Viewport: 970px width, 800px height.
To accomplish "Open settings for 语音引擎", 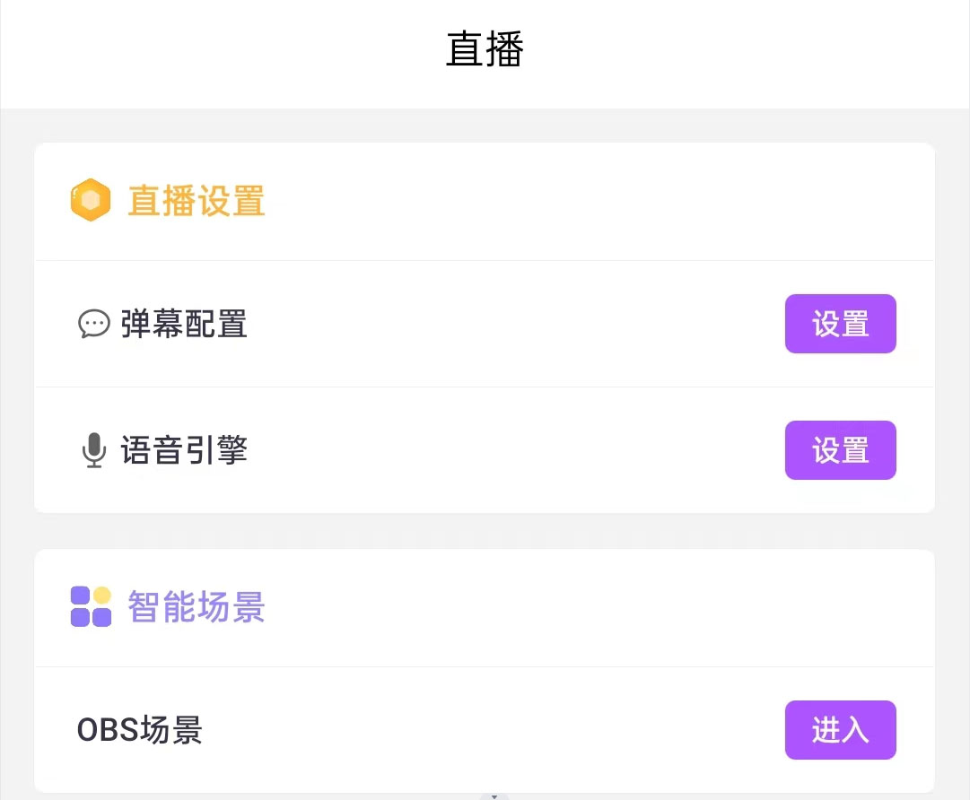I will [840, 450].
